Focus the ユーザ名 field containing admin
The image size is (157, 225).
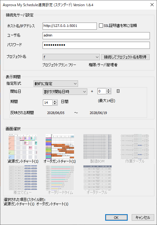(96, 36)
